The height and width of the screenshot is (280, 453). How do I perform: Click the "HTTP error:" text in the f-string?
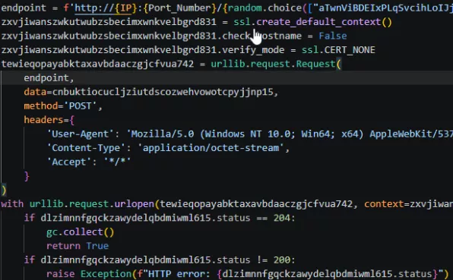click(x=179, y=274)
